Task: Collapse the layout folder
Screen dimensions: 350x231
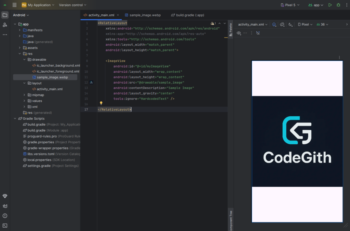Action: (x=24, y=83)
